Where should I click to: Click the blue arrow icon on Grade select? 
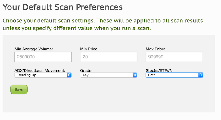point(135,75)
